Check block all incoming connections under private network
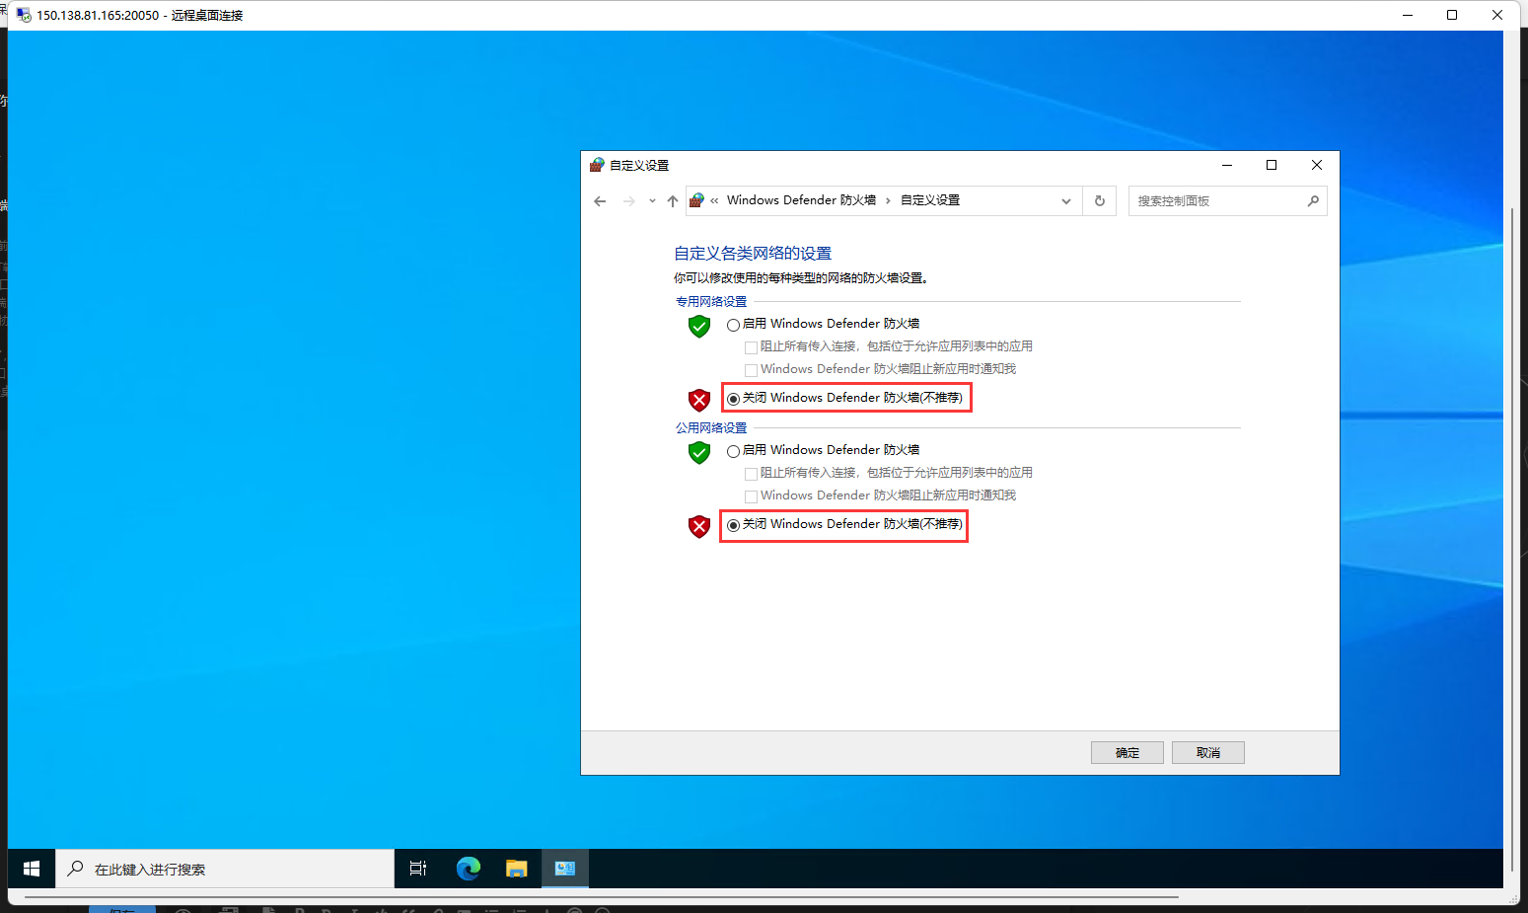Viewport: 1528px width, 913px height. tap(751, 347)
